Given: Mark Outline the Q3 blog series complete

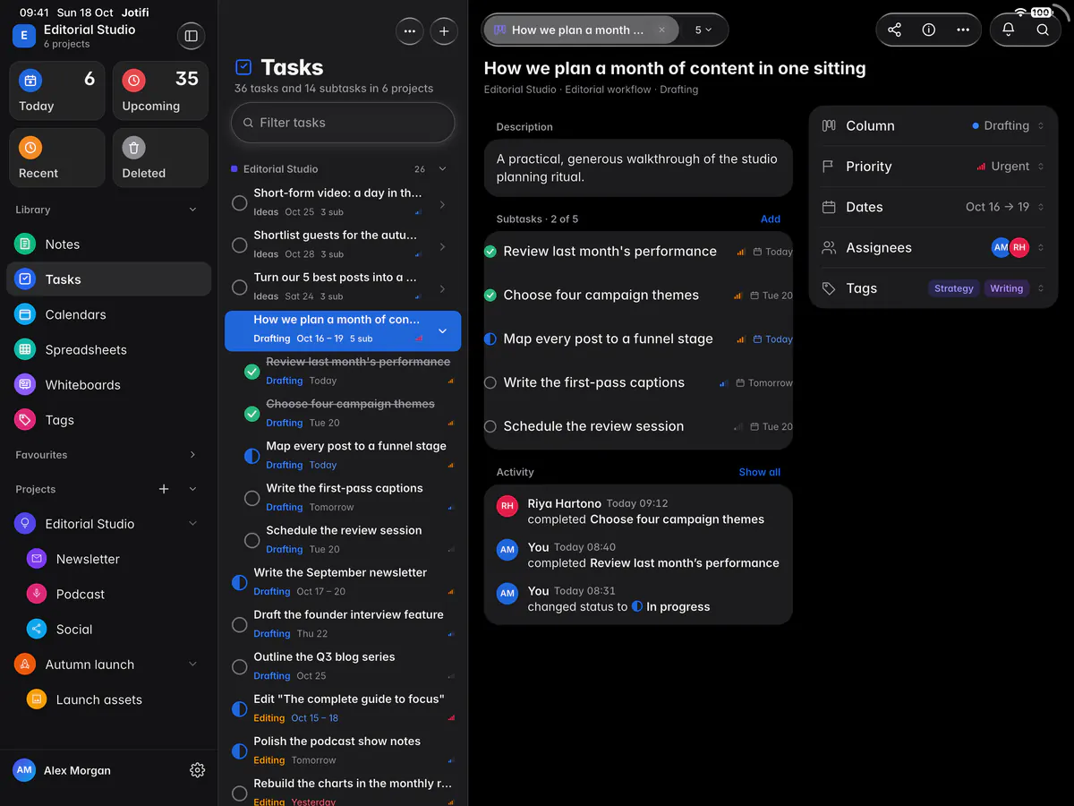Looking at the screenshot, I should [239, 667].
